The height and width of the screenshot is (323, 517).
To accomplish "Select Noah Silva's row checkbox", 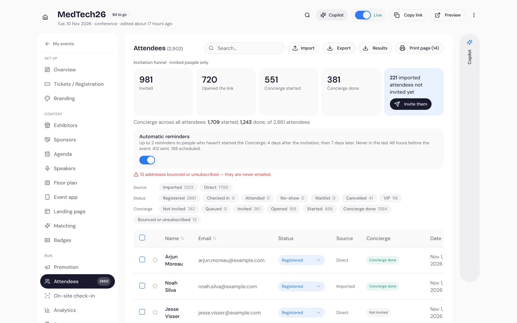I will 142,286.
